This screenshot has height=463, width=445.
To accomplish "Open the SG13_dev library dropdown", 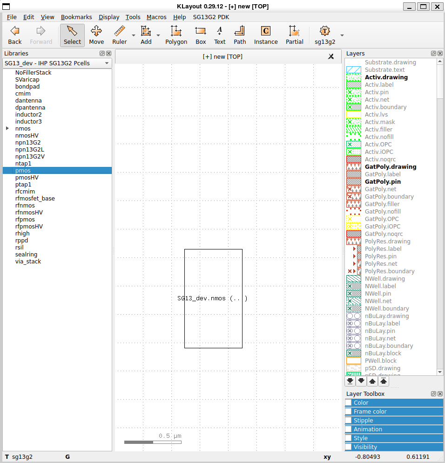I will pyautogui.click(x=57, y=63).
